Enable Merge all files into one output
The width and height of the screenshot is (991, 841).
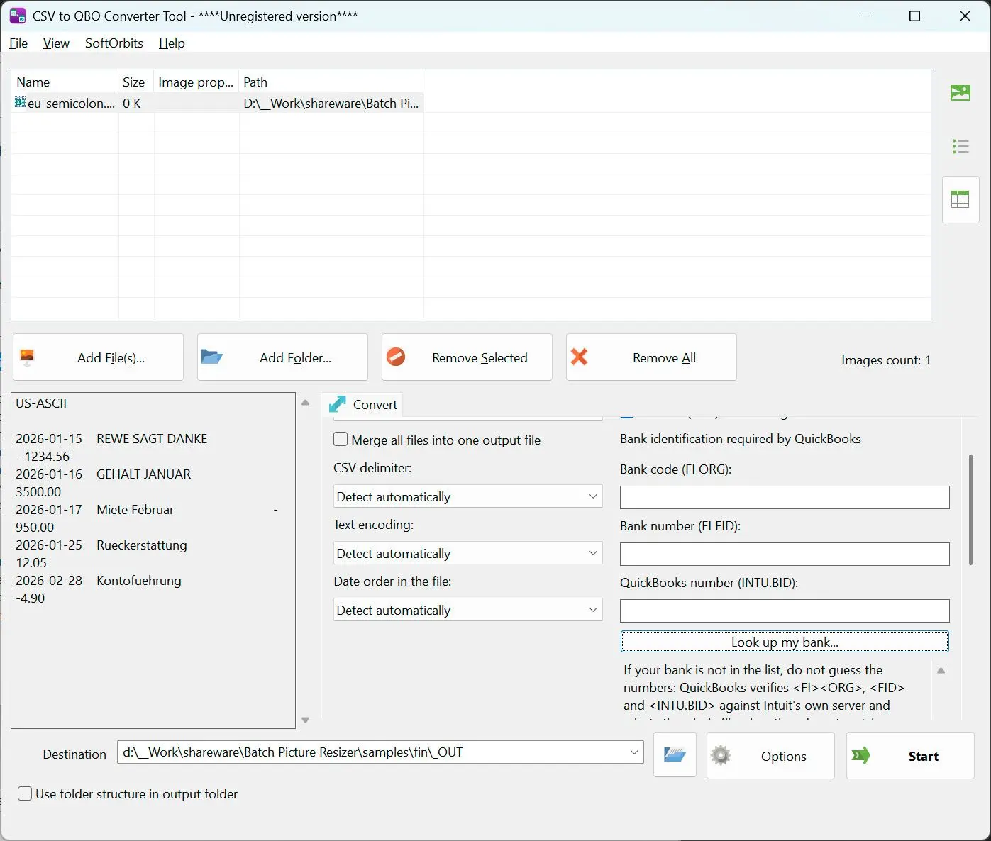[x=341, y=440]
